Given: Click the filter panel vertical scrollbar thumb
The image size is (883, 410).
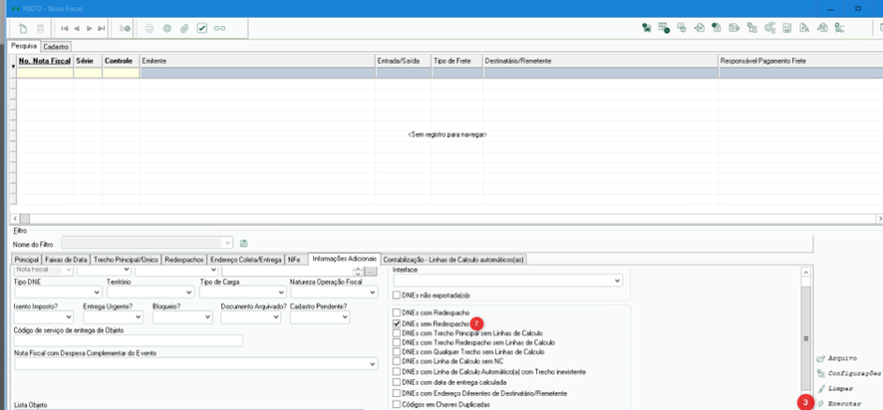Looking at the screenshot, I should (x=806, y=337).
